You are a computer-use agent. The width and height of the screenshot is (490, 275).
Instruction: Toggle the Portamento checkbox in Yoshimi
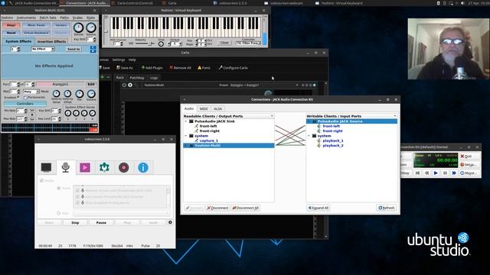pyautogui.click(x=25, y=97)
